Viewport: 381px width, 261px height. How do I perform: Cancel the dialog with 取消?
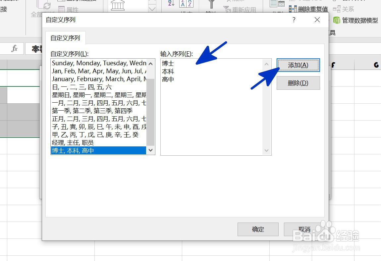pos(304,229)
